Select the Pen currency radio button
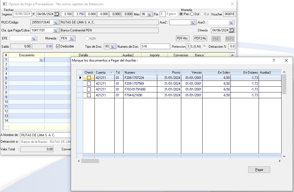The image size is (294, 192). point(181,14)
